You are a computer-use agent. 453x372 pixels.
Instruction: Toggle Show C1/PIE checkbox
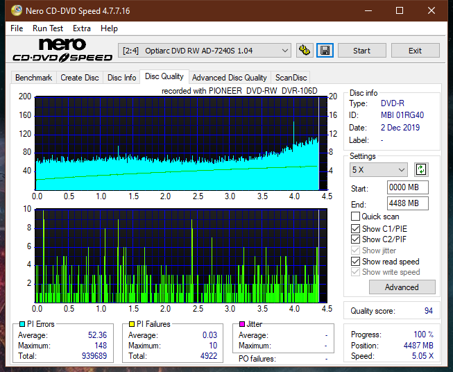(355, 228)
